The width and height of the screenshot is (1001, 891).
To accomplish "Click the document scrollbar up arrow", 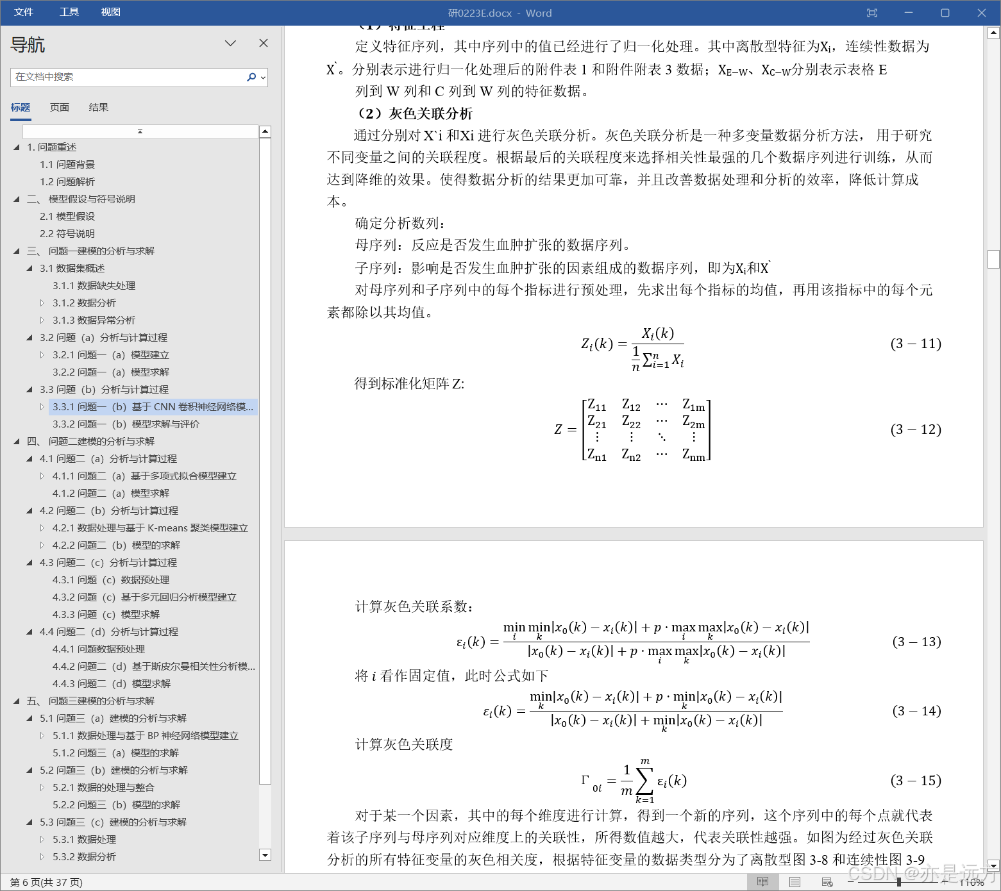I will pos(994,32).
